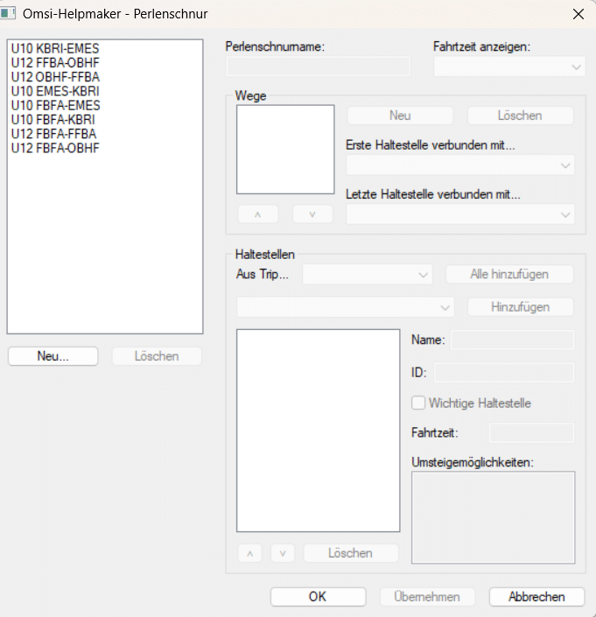The height and width of the screenshot is (617, 596).
Task: Click the down arrow under Wege list
Action: (x=312, y=214)
